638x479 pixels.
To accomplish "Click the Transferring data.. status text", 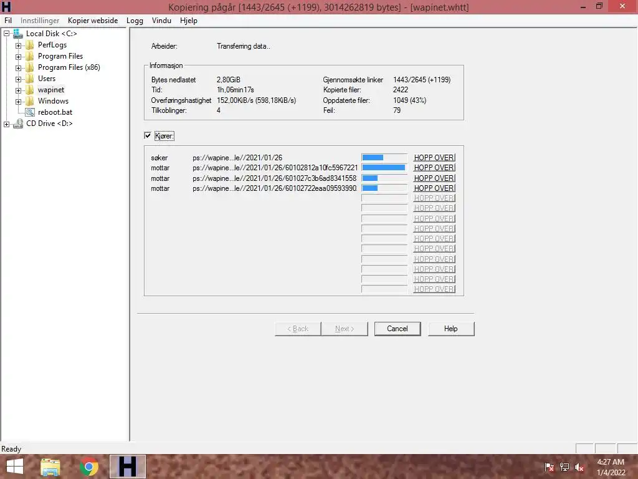I will tap(244, 46).
